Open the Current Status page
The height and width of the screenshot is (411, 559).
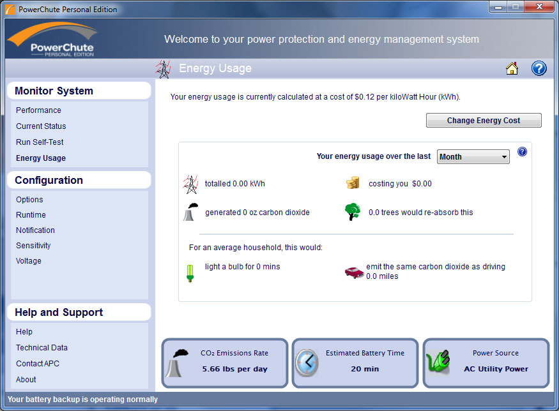[x=41, y=126]
